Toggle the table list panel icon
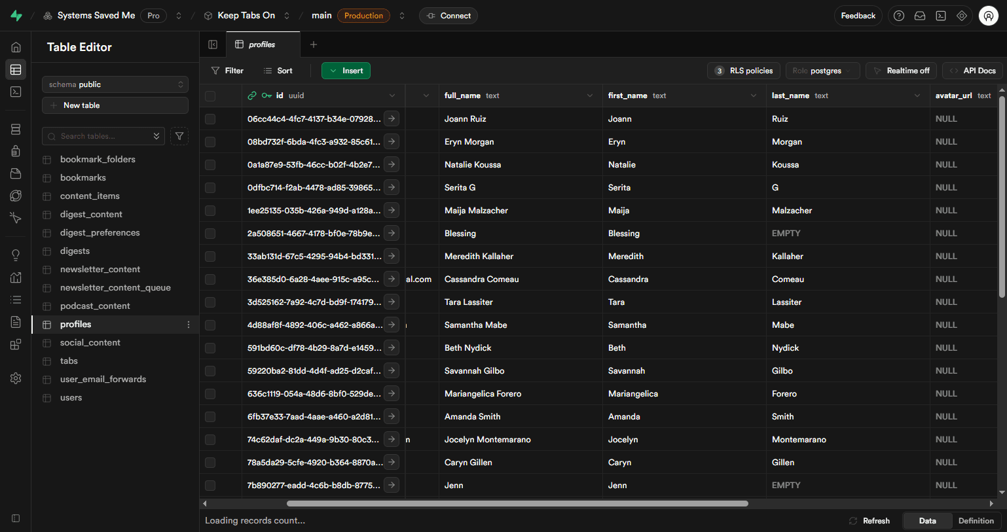Viewport: 1007px width, 532px height. click(213, 44)
